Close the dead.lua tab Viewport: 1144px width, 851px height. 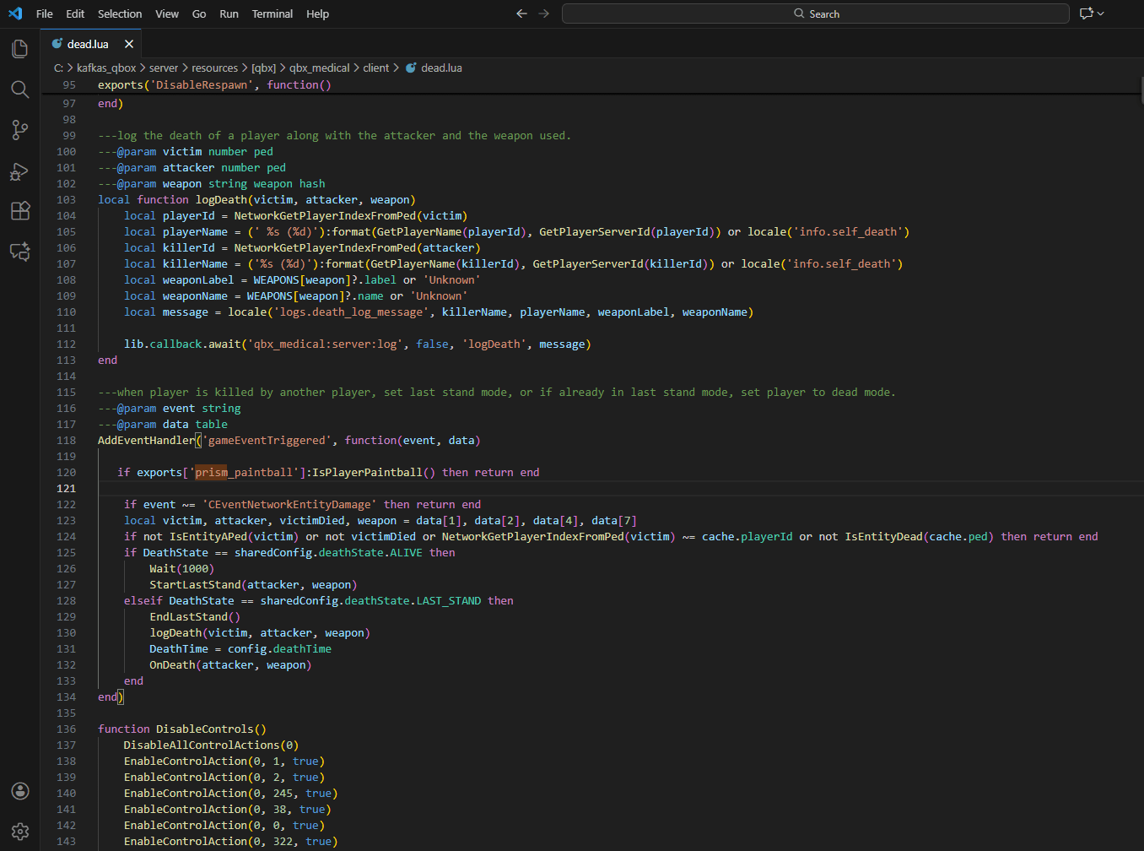tap(129, 44)
